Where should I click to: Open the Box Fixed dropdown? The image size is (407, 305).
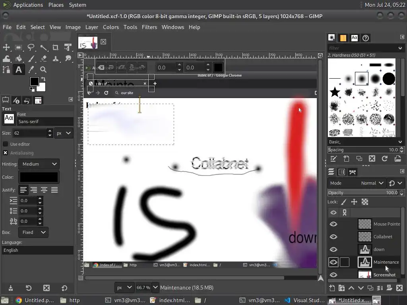point(33,232)
